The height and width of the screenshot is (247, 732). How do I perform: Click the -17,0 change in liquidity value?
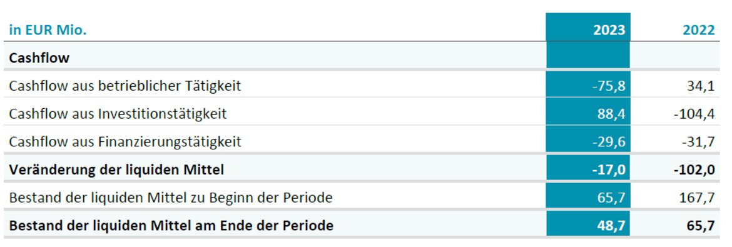608,170
